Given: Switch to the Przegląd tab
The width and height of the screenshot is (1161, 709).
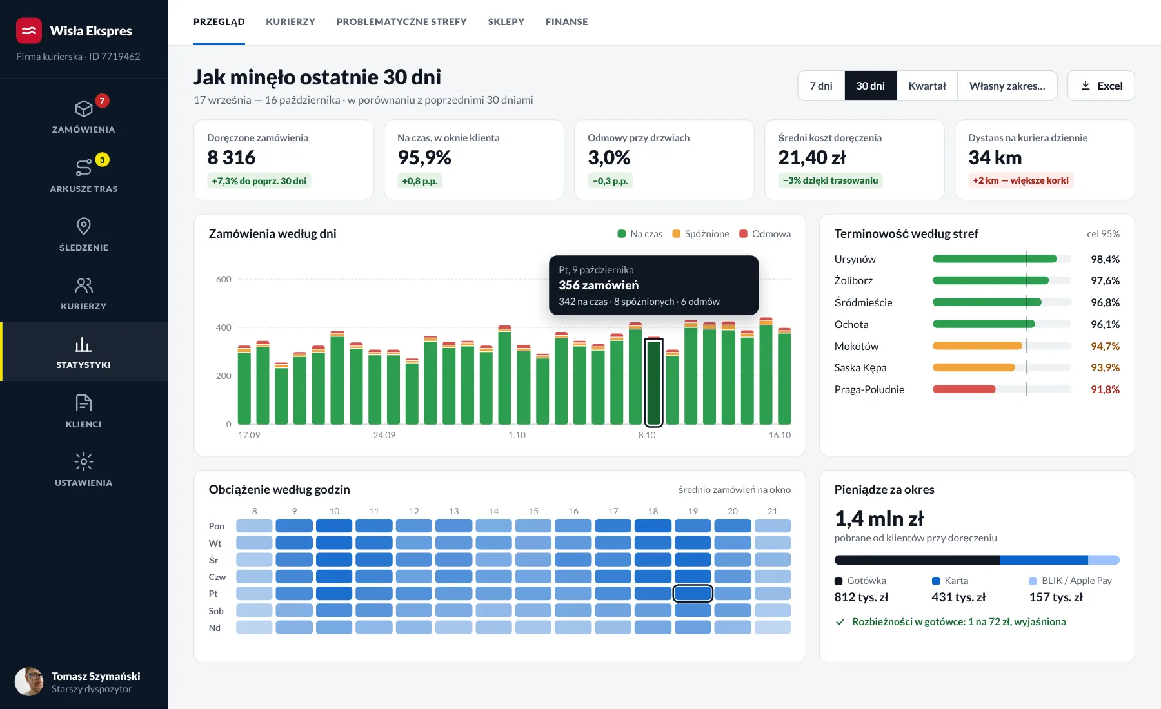Looking at the screenshot, I should click(219, 22).
